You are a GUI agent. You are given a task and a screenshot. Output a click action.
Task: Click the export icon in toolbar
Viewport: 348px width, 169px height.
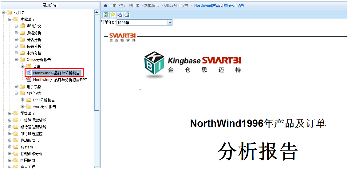(120, 15)
